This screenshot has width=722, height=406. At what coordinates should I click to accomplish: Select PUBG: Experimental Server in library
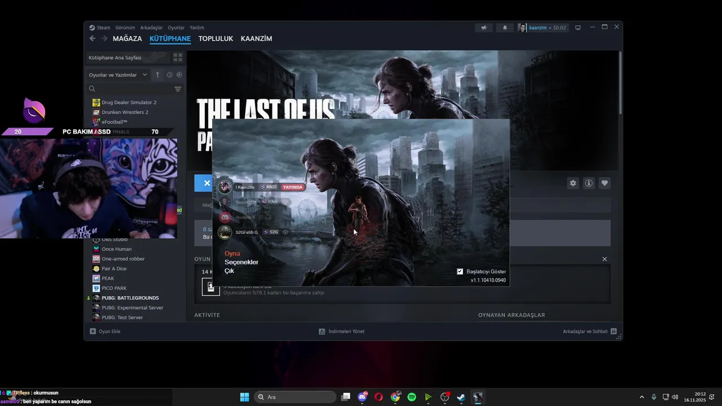pos(133,308)
